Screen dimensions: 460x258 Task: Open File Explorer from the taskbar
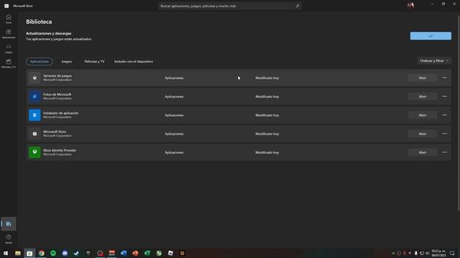[18, 253]
